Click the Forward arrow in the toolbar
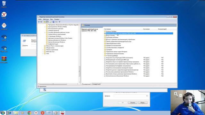The height and width of the screenshot is (115, 205). pos(41,22)
